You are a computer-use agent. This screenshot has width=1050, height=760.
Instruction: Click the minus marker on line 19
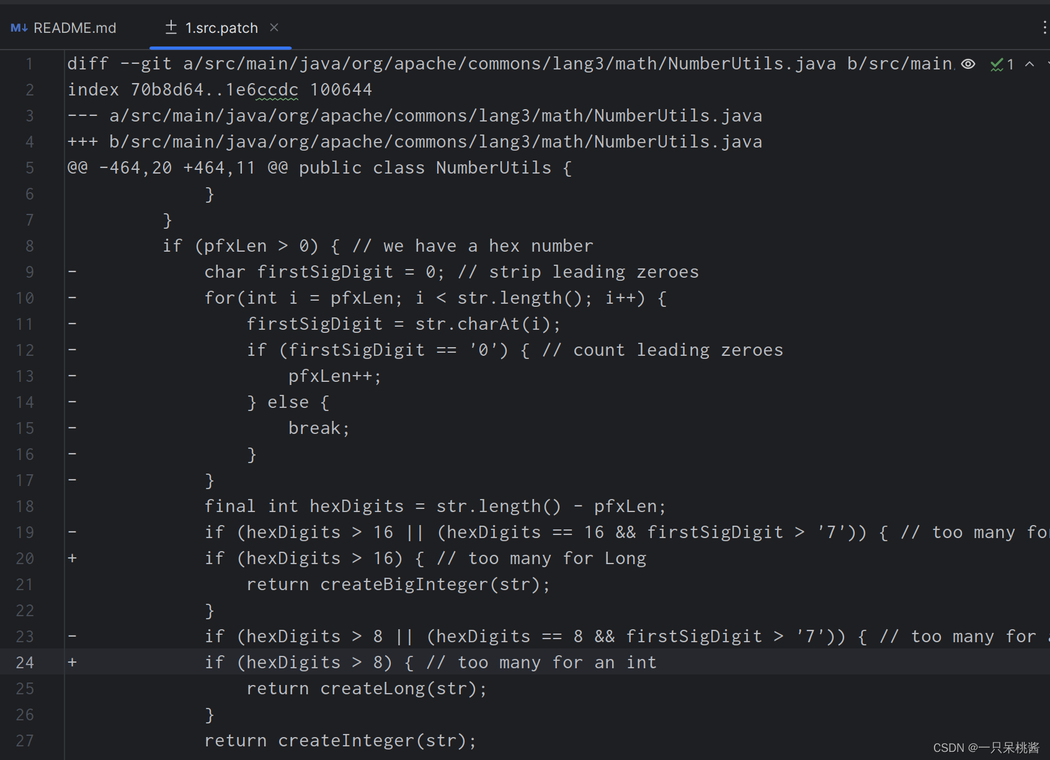coord(73,532)
